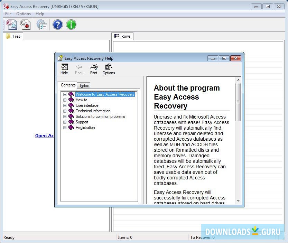The width and height of the screenshot is (288, 243).
Task: Select the Rows tab in main window
Action: [x=122, y=36]
